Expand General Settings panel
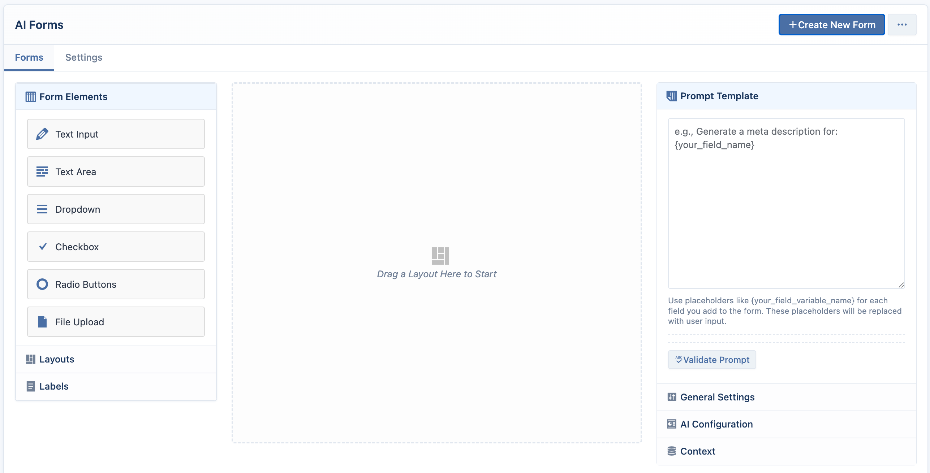This screenshot has height=473, width=930. pos(786,397)
